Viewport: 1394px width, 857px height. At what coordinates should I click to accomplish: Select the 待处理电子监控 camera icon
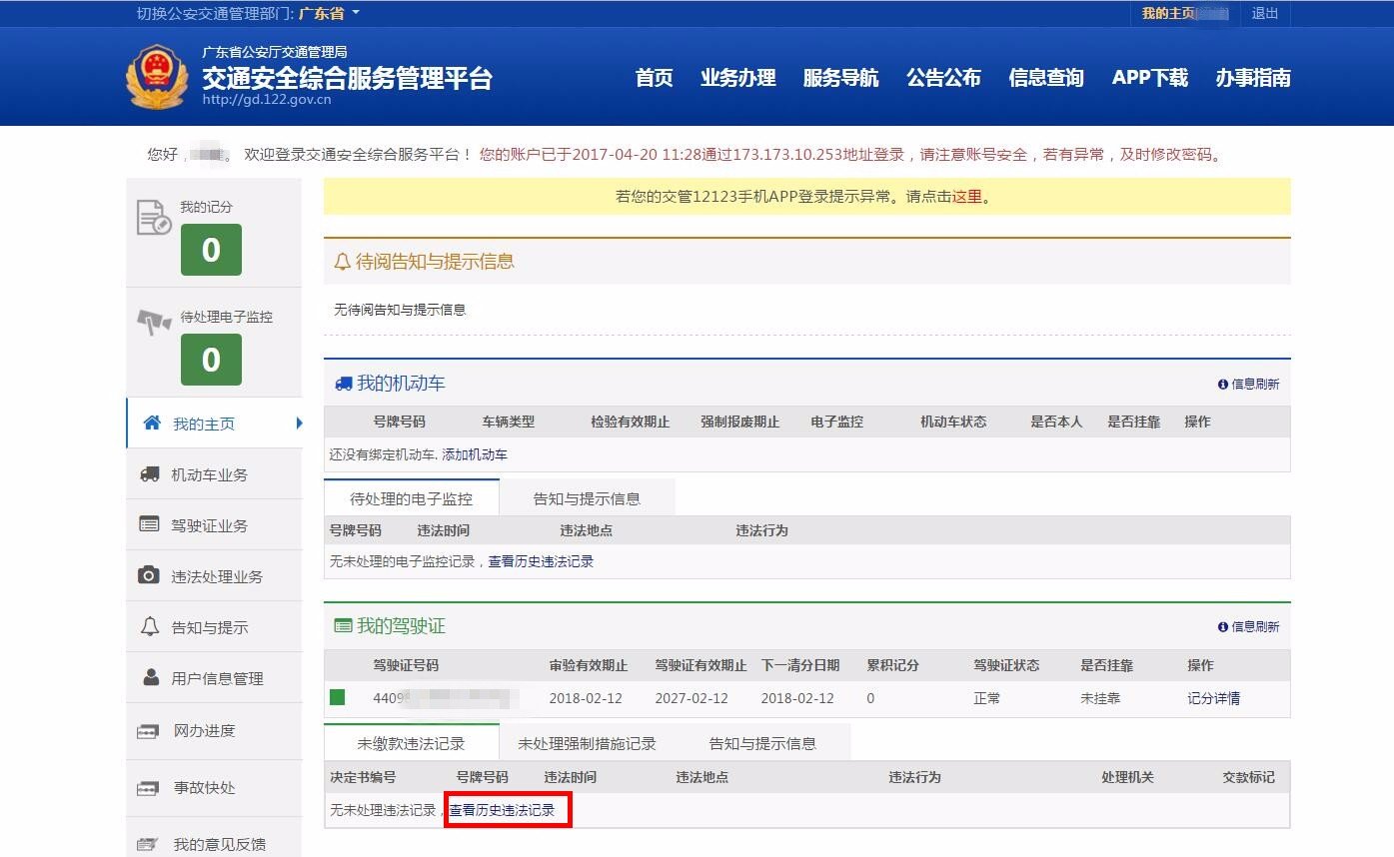pyautogui.click(x=156, y=317)
